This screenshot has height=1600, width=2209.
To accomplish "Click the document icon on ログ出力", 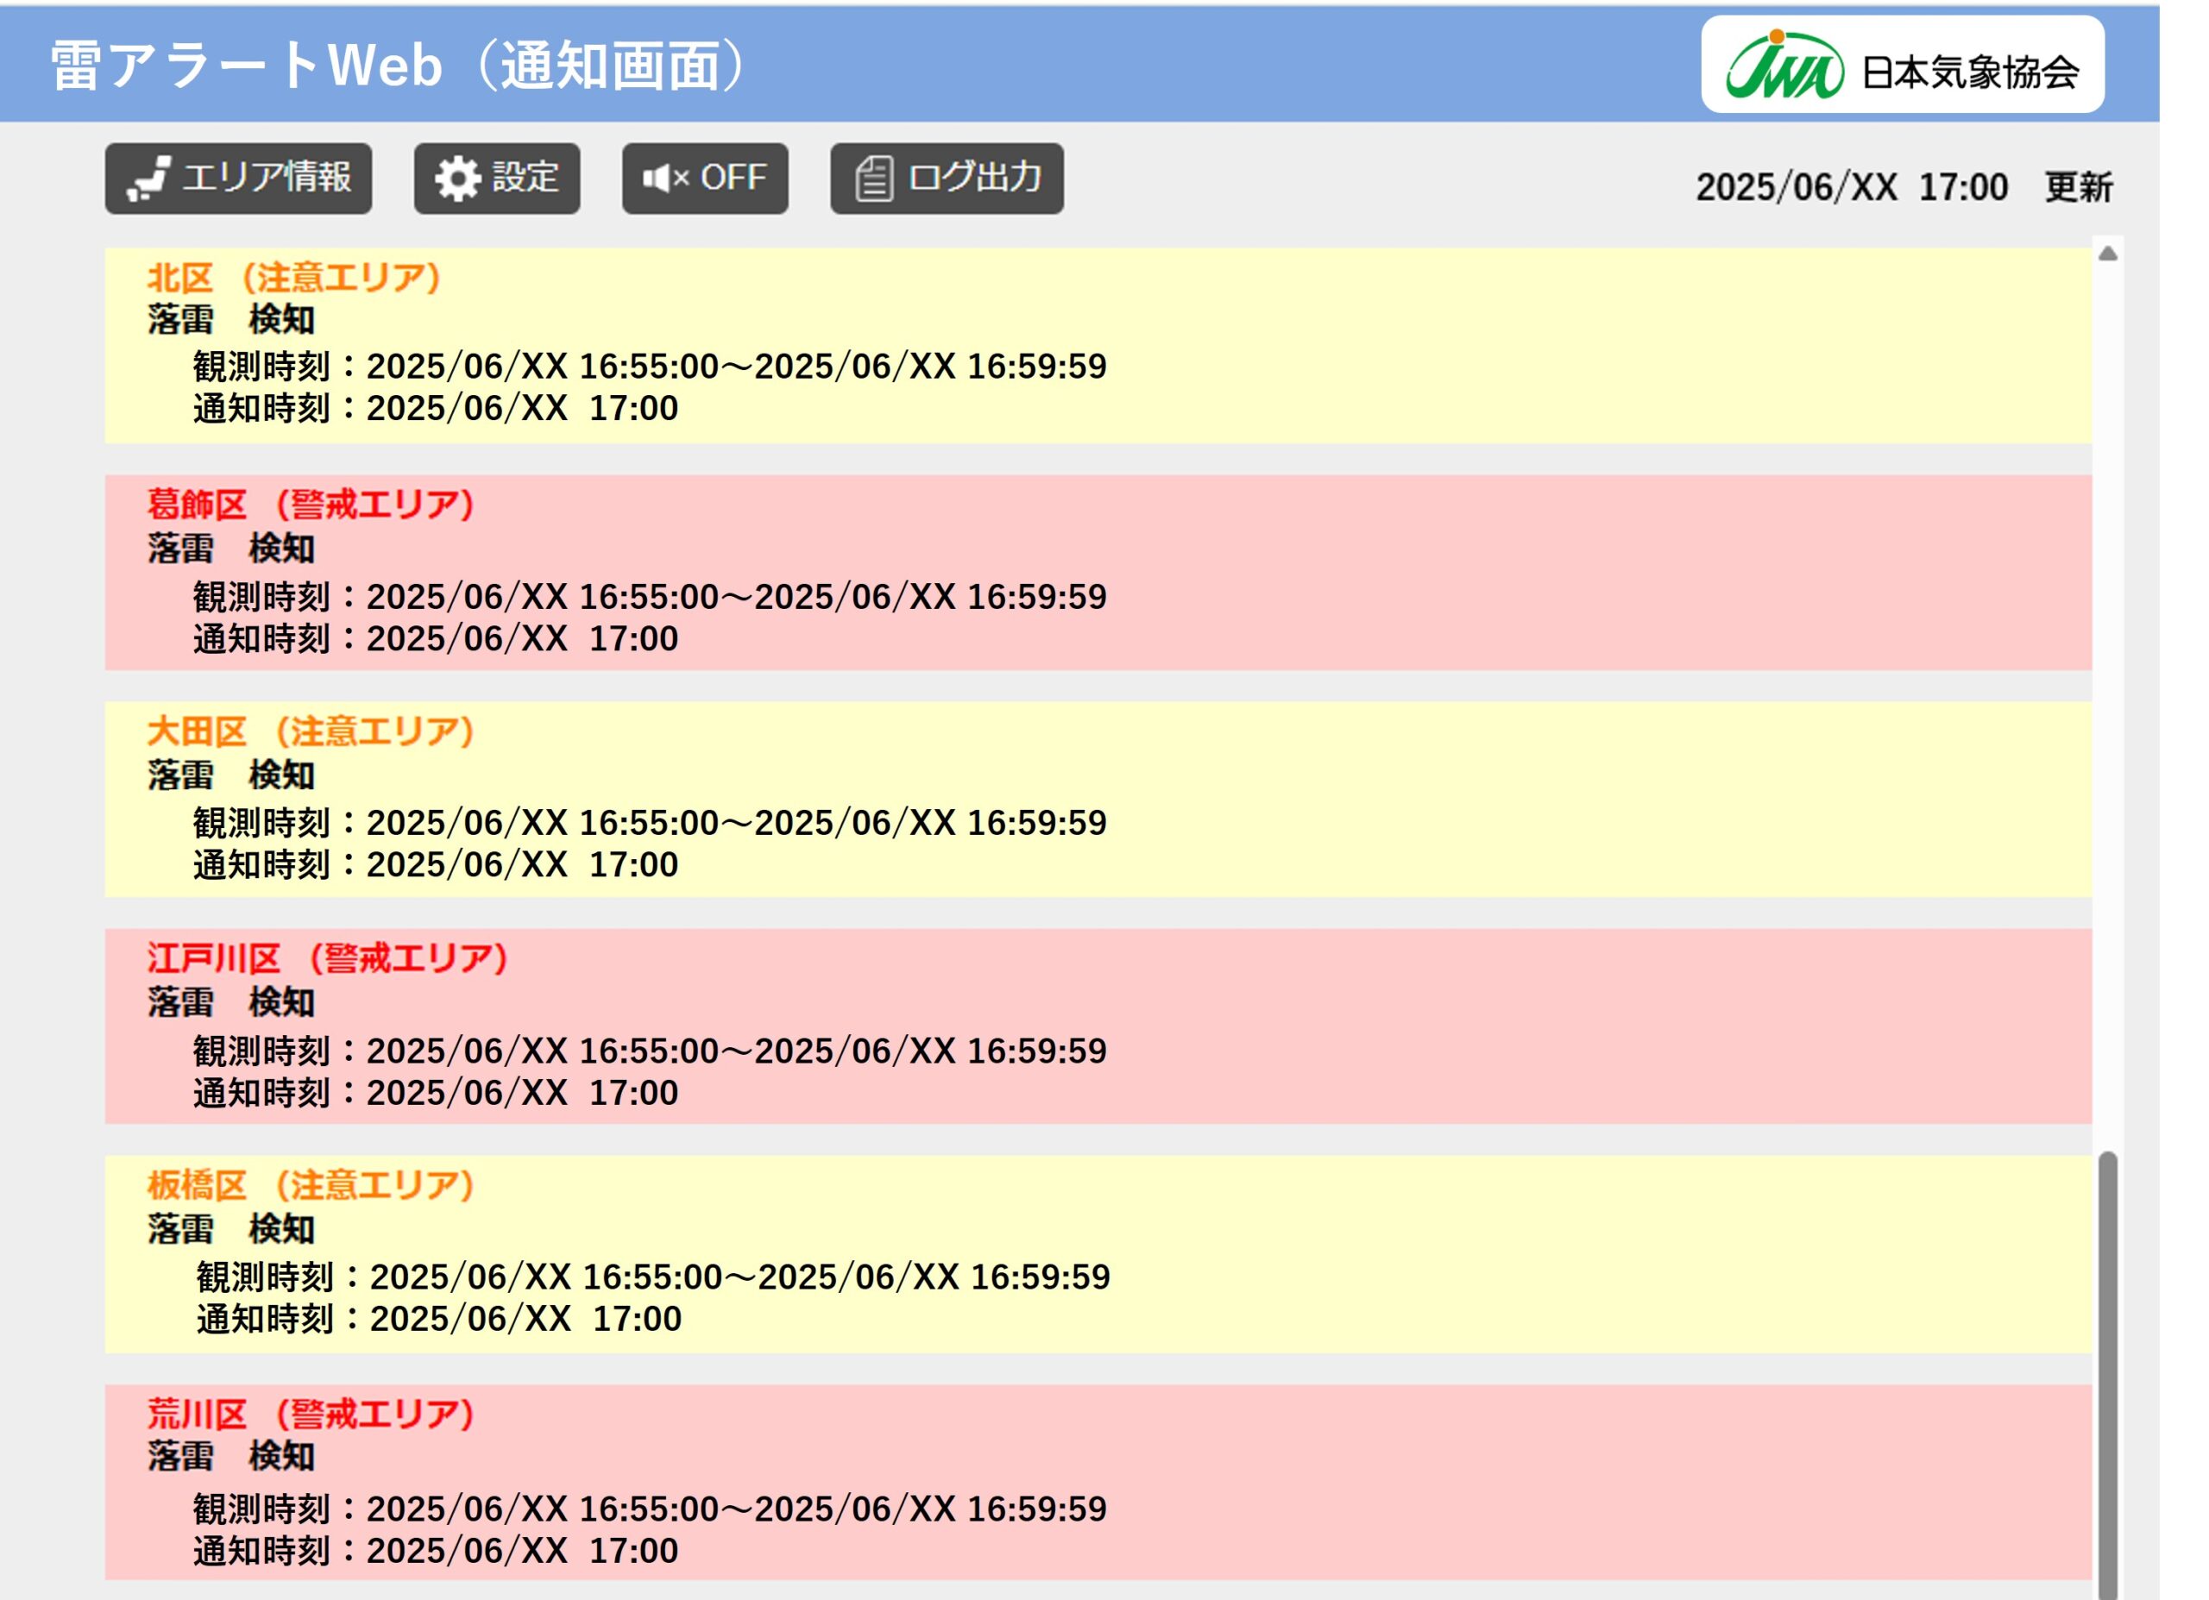I will [873, 179].
